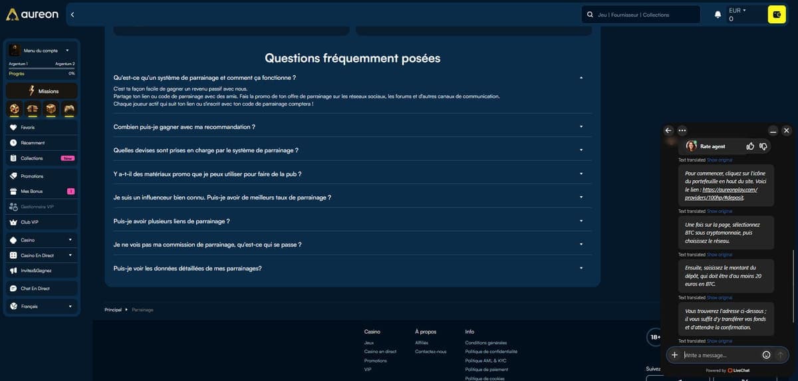Screen dimensions: 798x381
Task: Expand 'Y a-t-il des matériaux promo' question
Action: coord(352,174)
